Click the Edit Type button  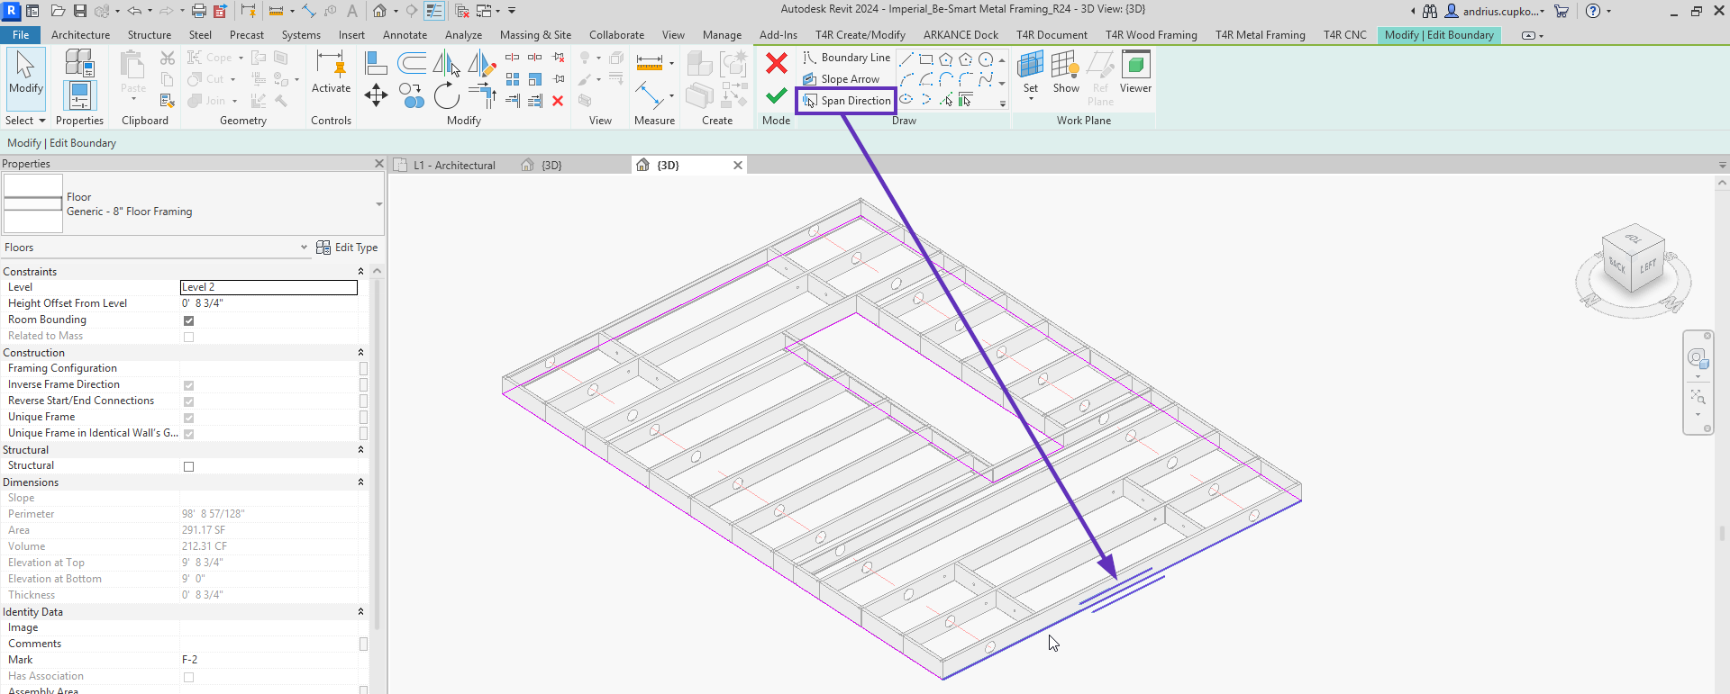347,248
